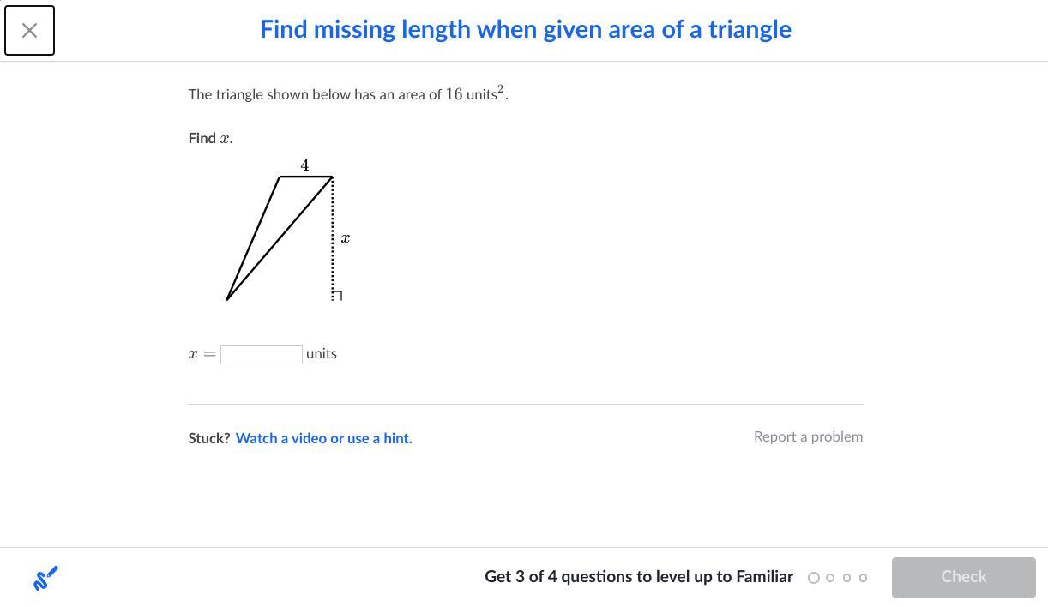Click the 'x' label beside the dotted height

345,238
